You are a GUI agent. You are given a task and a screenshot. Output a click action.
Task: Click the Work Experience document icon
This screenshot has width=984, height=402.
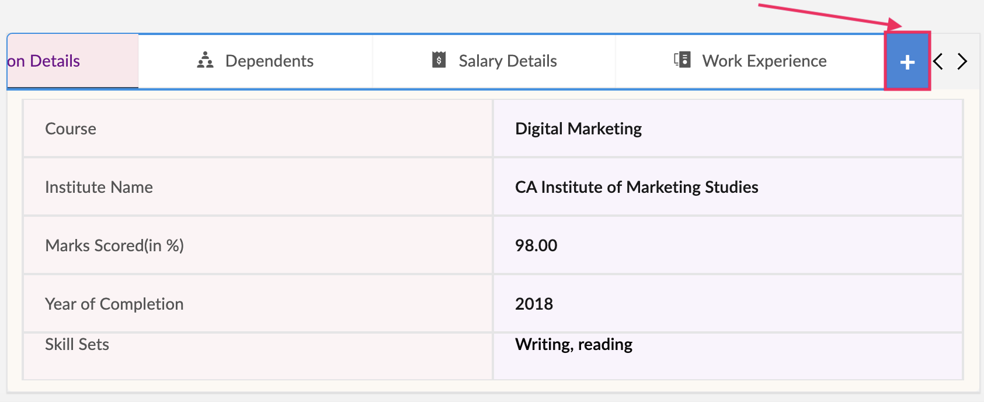pos(682,60)
